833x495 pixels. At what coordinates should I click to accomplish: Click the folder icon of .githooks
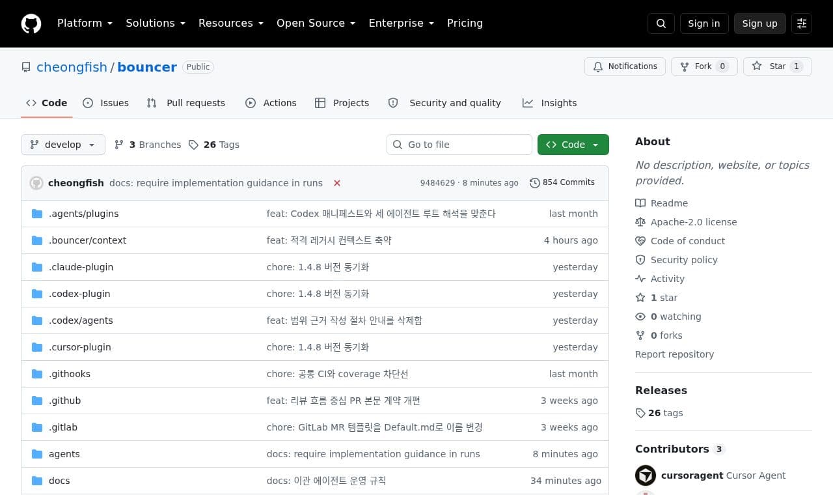pos(37,374)
